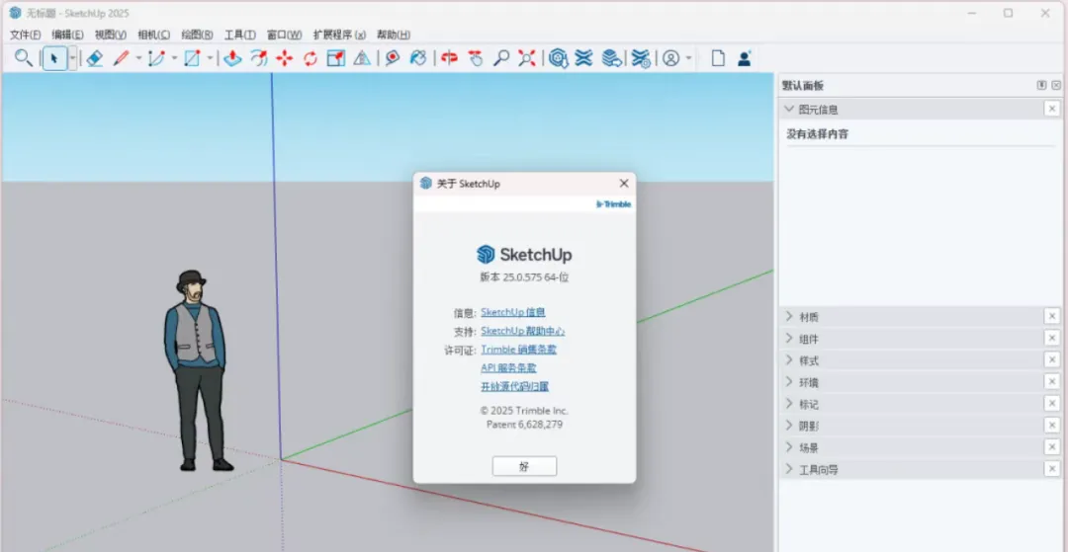Expand the Rectangle tool dropdown

pyautogui.click(x=210, y=58)
